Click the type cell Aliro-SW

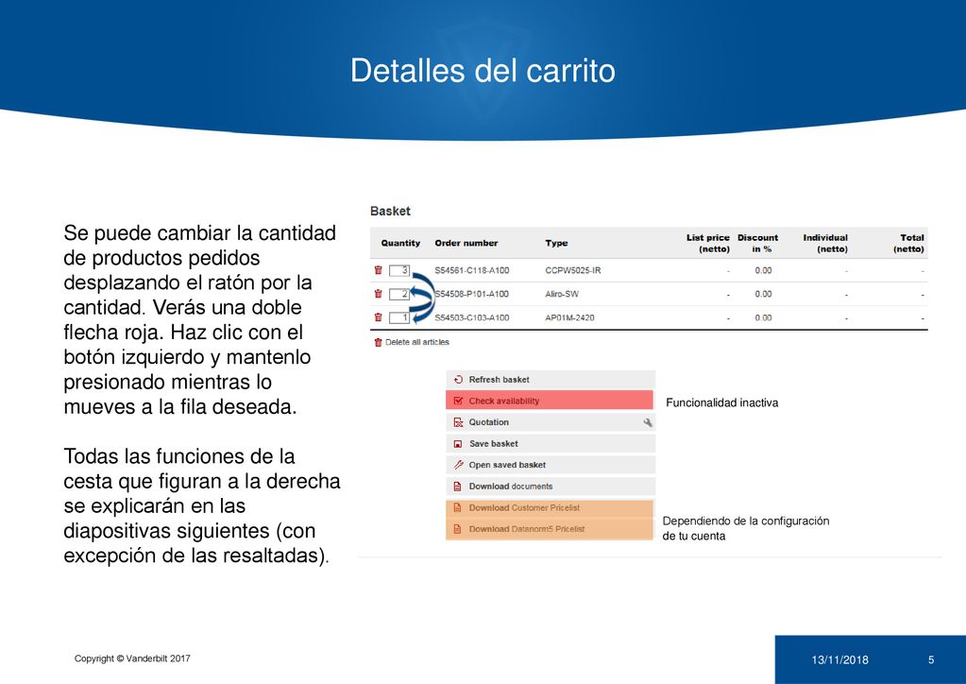[x=562, y=294]
